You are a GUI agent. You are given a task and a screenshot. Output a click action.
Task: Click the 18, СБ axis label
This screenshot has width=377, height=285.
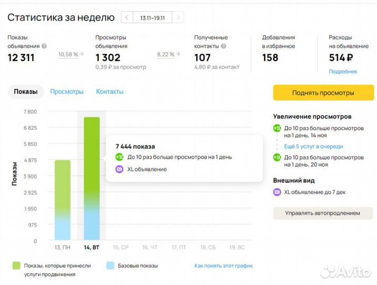(x=208, y=248)
